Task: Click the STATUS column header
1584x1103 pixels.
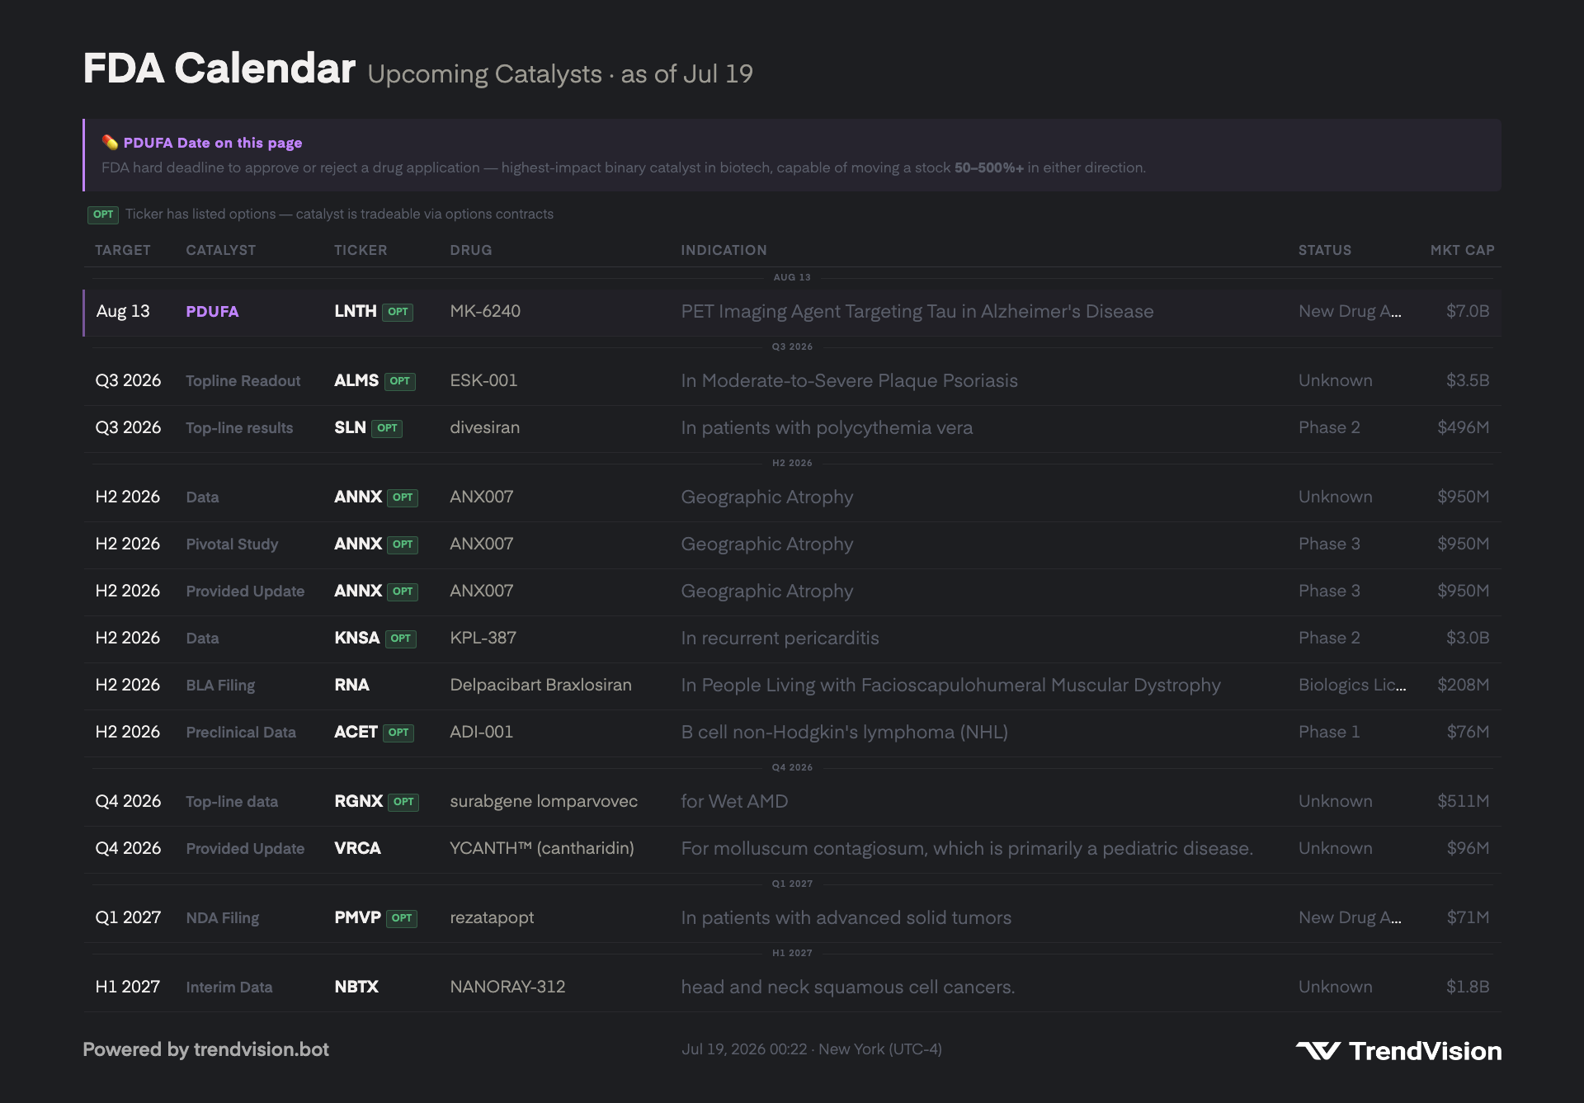Action: click(x=1325, y=250)
